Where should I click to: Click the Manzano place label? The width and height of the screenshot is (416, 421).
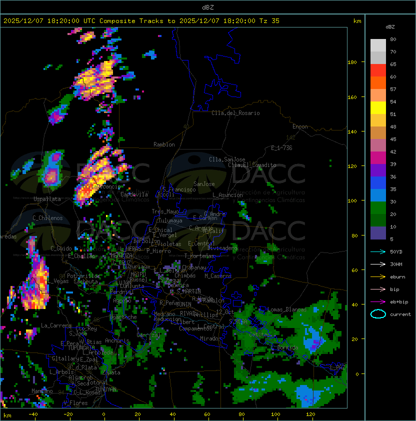click(42, 391)
